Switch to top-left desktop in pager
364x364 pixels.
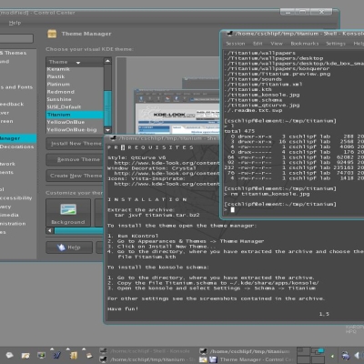[x=304, y=351]
